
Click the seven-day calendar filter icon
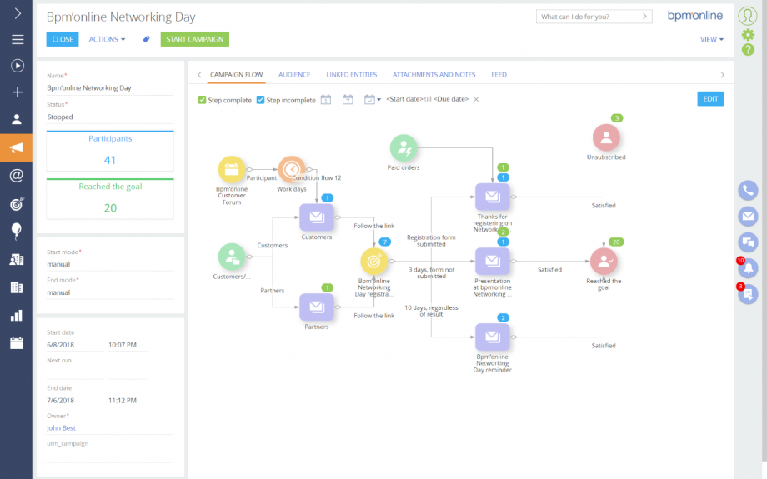348,100
